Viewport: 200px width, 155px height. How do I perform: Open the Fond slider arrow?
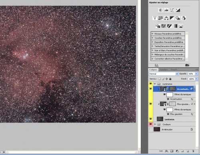point(196,79)
